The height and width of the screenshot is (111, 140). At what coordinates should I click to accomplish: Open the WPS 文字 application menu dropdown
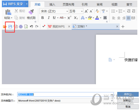tap(27, 4)
